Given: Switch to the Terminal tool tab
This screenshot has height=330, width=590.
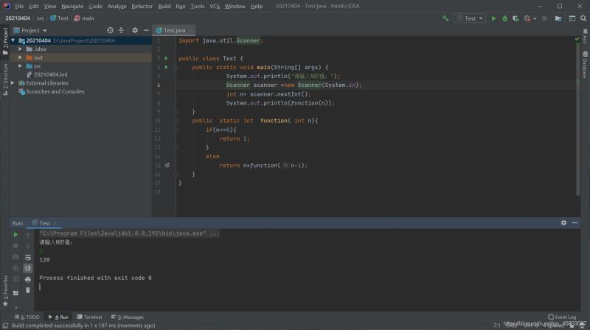Looking at the screenshot, I should (x=89, y=317).
